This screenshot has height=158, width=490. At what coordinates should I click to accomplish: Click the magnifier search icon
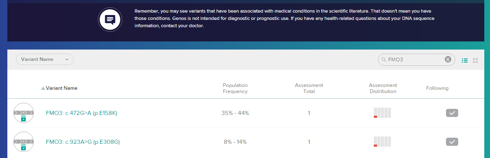pyautogui.click(x=383, y=60)
